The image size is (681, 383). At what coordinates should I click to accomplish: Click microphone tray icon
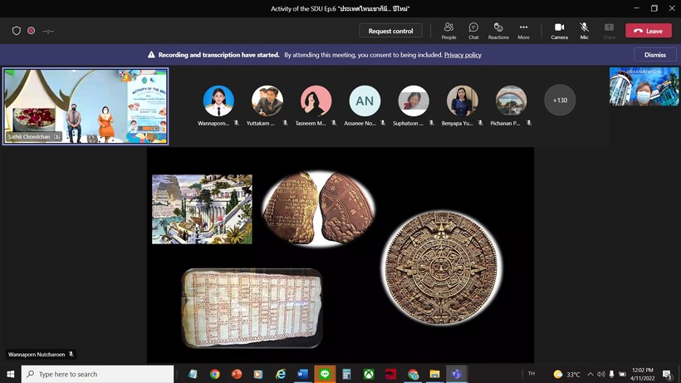click(x=611, y=374)
